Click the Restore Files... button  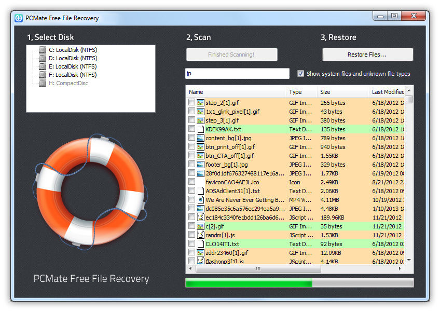coord(367,55)
